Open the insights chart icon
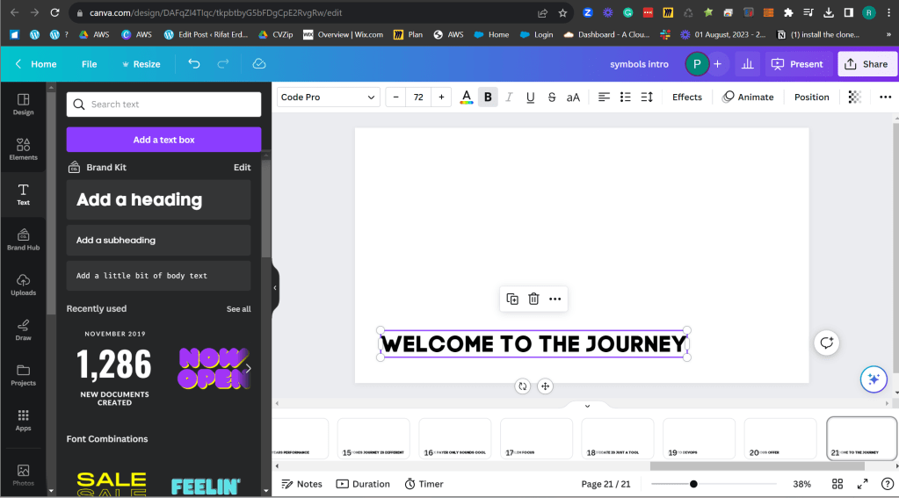The width and height of the screenshot is (899, 498). click(x=748, y=64)
